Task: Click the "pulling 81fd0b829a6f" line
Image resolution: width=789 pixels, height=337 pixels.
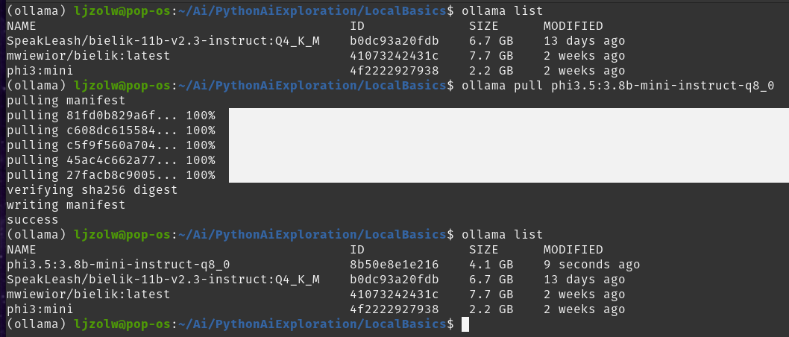Action: click(110, 116)
